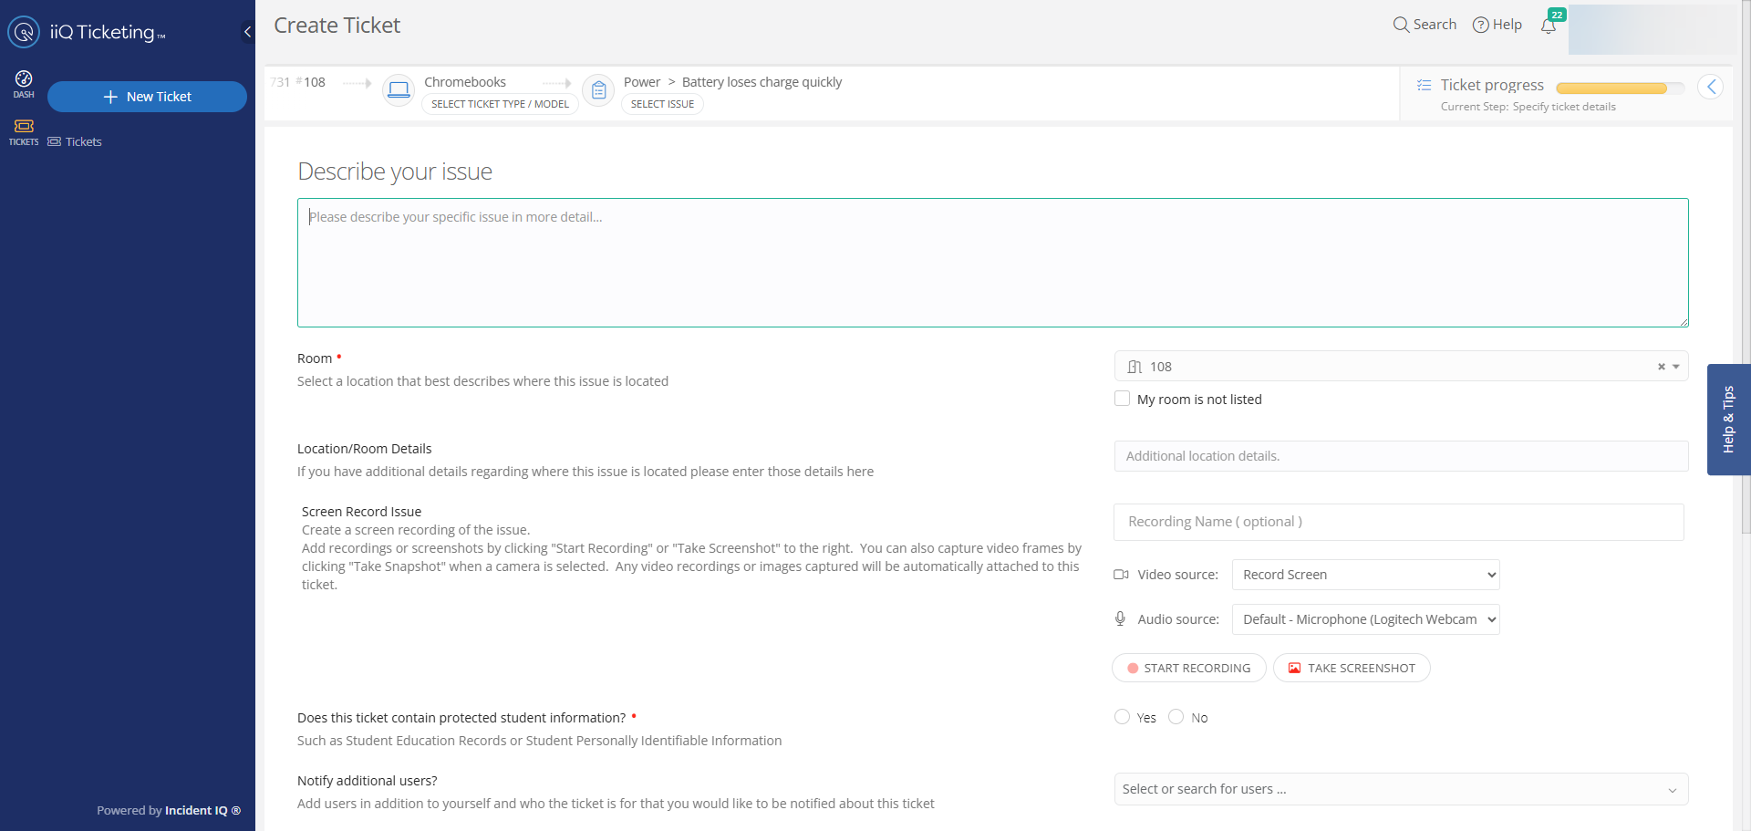The width and height of the screenshot is (1751, 831).
Task: Collapse the Ticket progress panel arrow
Action: tap(1710, 87)
